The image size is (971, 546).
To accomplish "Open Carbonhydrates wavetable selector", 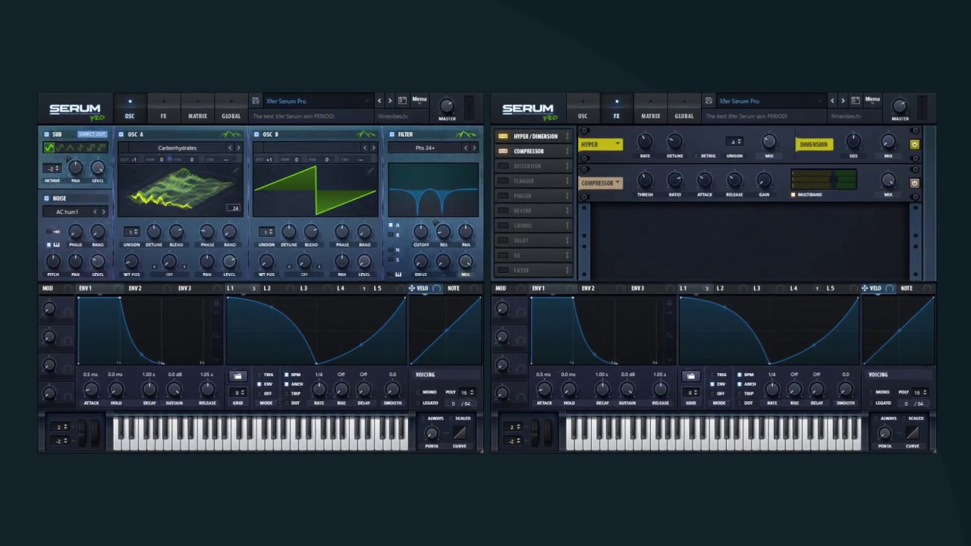I will (x=177, y=148).
